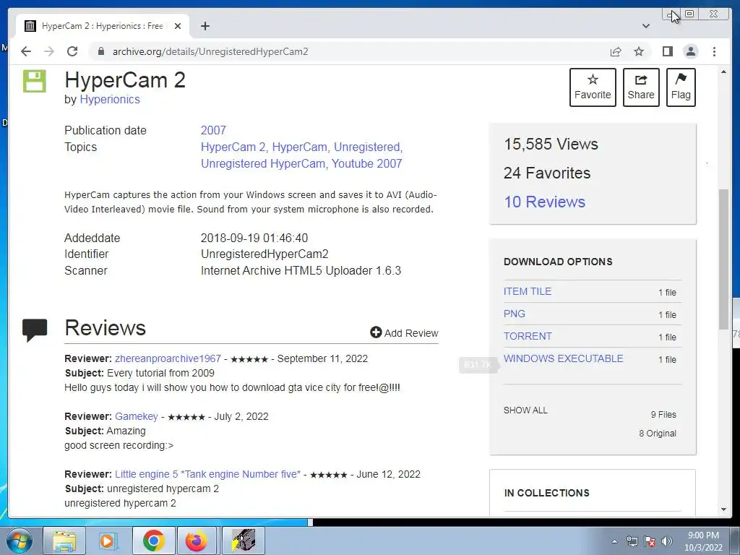Click the page scrollbar thumb
This screenshot has width=740, height=555.
pos(723,259)
